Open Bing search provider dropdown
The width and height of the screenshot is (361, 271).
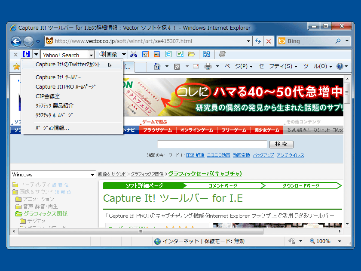tap(347, 41)
